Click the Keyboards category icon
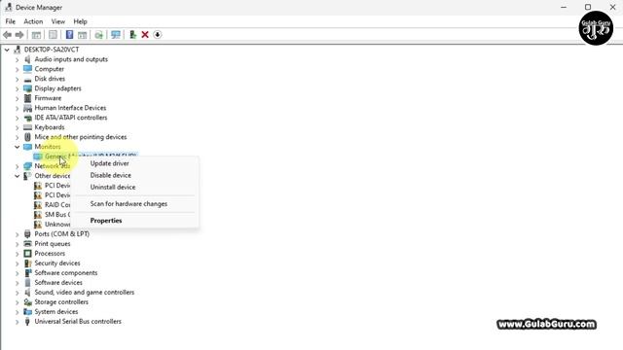Image resolution: width=623 pixels, height=350 pixels. click(27, 127)
